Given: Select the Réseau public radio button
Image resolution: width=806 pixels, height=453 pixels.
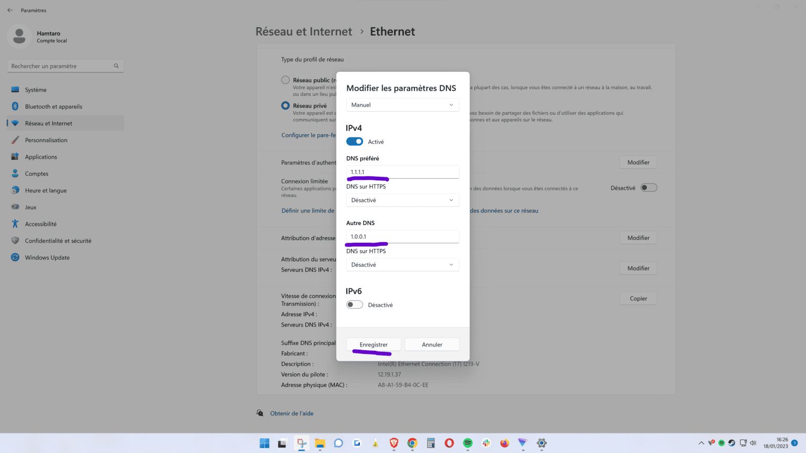Looking at the screenshot, I should pos(285,80).
